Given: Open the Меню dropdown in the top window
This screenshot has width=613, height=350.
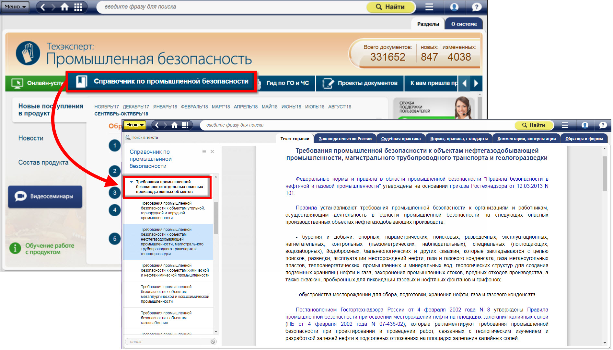Looking at the screenshot, I should (15, 7).
